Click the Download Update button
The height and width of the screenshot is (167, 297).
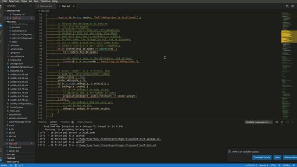(x=262, y=157)
